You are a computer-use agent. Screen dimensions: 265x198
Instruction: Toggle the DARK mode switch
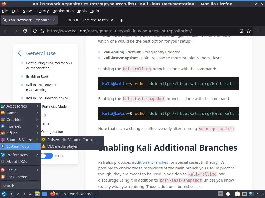[x=47, y=156]
